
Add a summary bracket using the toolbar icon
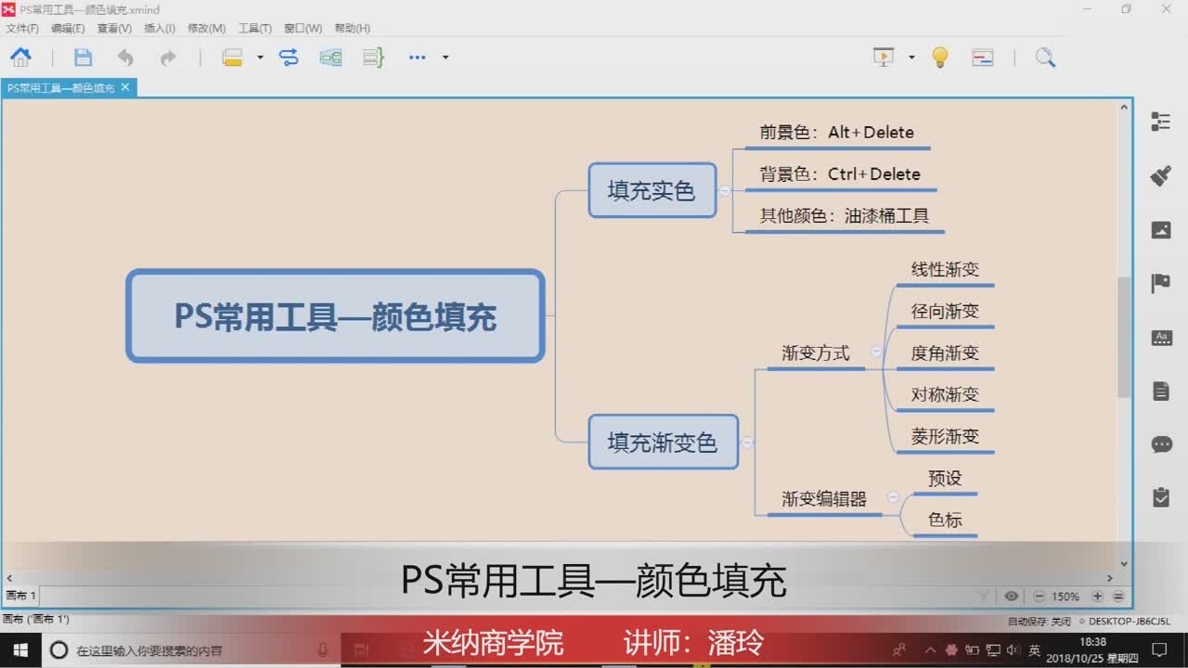coord(373,58)
